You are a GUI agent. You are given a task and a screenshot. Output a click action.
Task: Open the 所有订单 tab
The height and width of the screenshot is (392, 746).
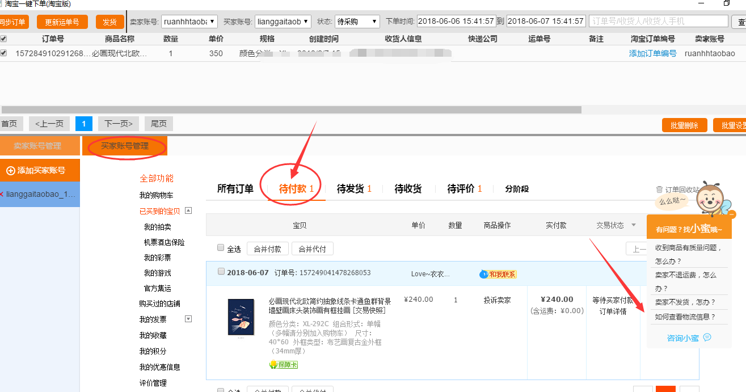[x=235, y=189]
